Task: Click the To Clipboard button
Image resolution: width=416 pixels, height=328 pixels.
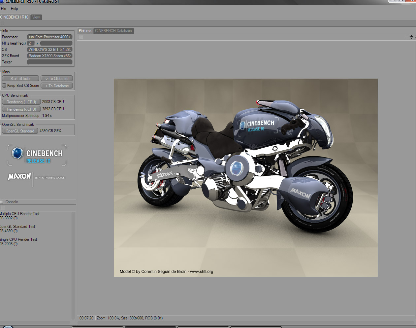Action: 57,79
